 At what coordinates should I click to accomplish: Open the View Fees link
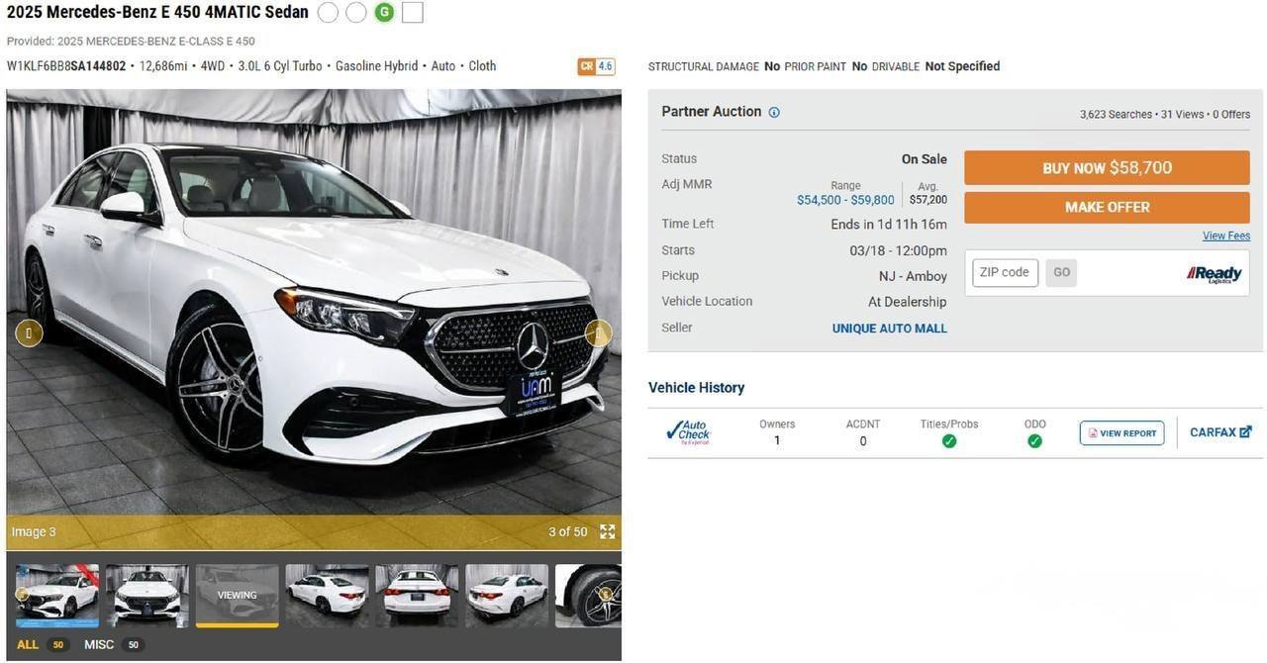click(x=1226, y=236)
